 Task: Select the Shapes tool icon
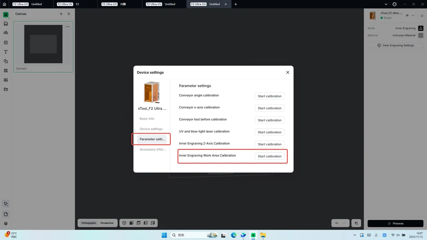click(5, 61)
